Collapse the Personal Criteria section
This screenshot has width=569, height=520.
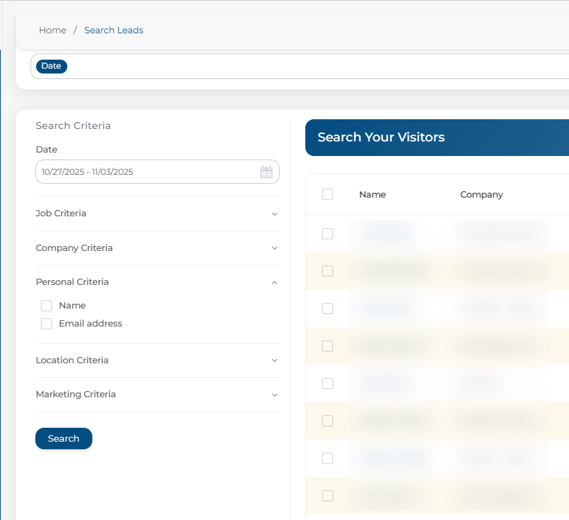coord(158,282)
